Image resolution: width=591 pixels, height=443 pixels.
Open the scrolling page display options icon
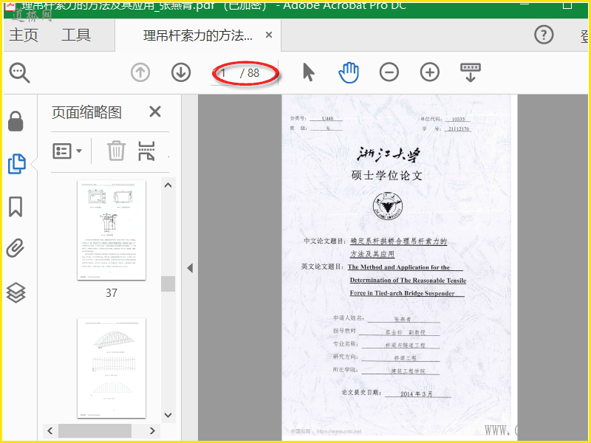[x=471, y=72]
